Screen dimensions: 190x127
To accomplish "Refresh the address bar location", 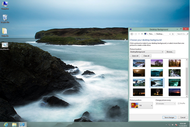I will click(x=173, y=34).
